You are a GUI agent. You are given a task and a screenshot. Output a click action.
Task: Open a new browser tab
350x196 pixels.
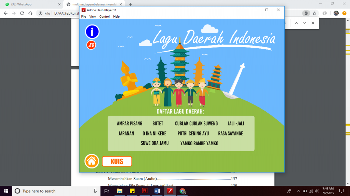[130, 4]
